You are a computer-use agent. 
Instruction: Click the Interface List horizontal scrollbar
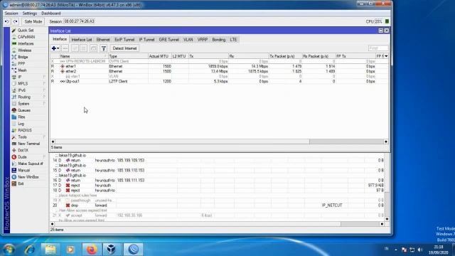coord(219,142)
